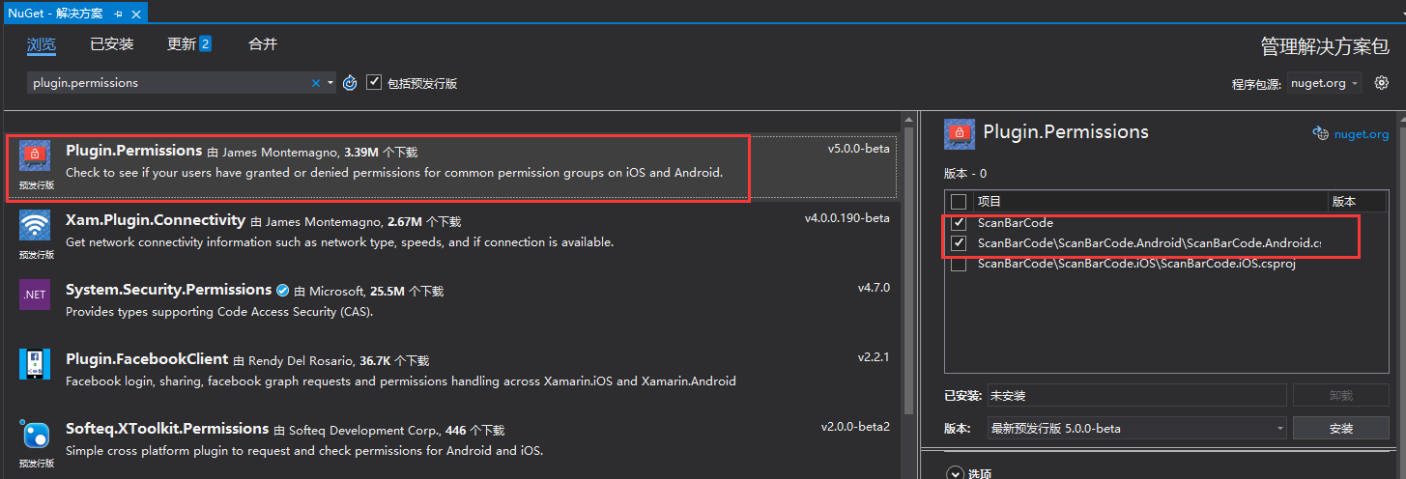Click the globe icon beside nuget.org link
Viewport: 1406px width, 479px height.
point(1320,134)
